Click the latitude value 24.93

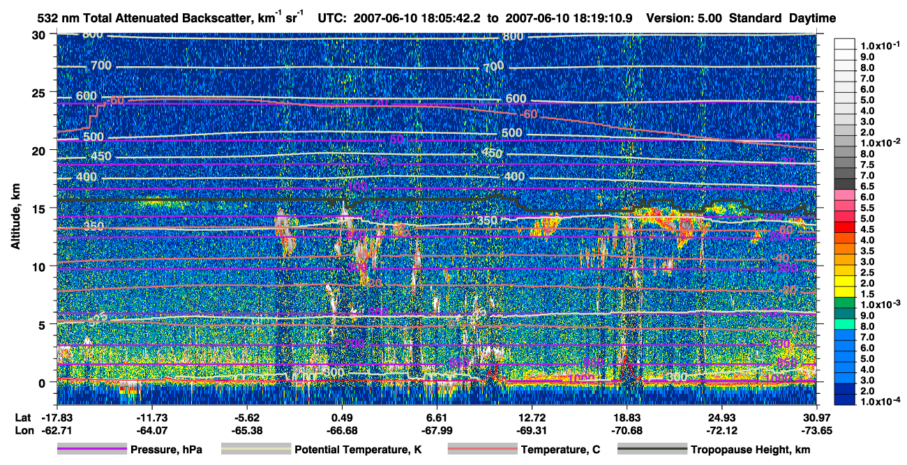(721, 418)
